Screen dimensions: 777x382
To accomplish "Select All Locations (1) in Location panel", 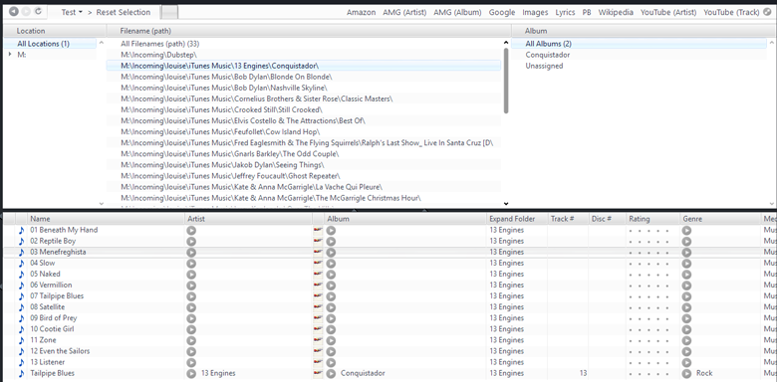I will coord(50,44).
